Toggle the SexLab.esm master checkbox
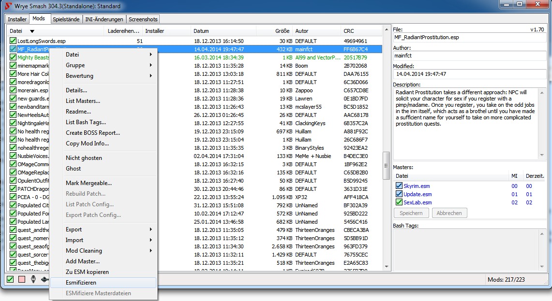 coord(399,202)
